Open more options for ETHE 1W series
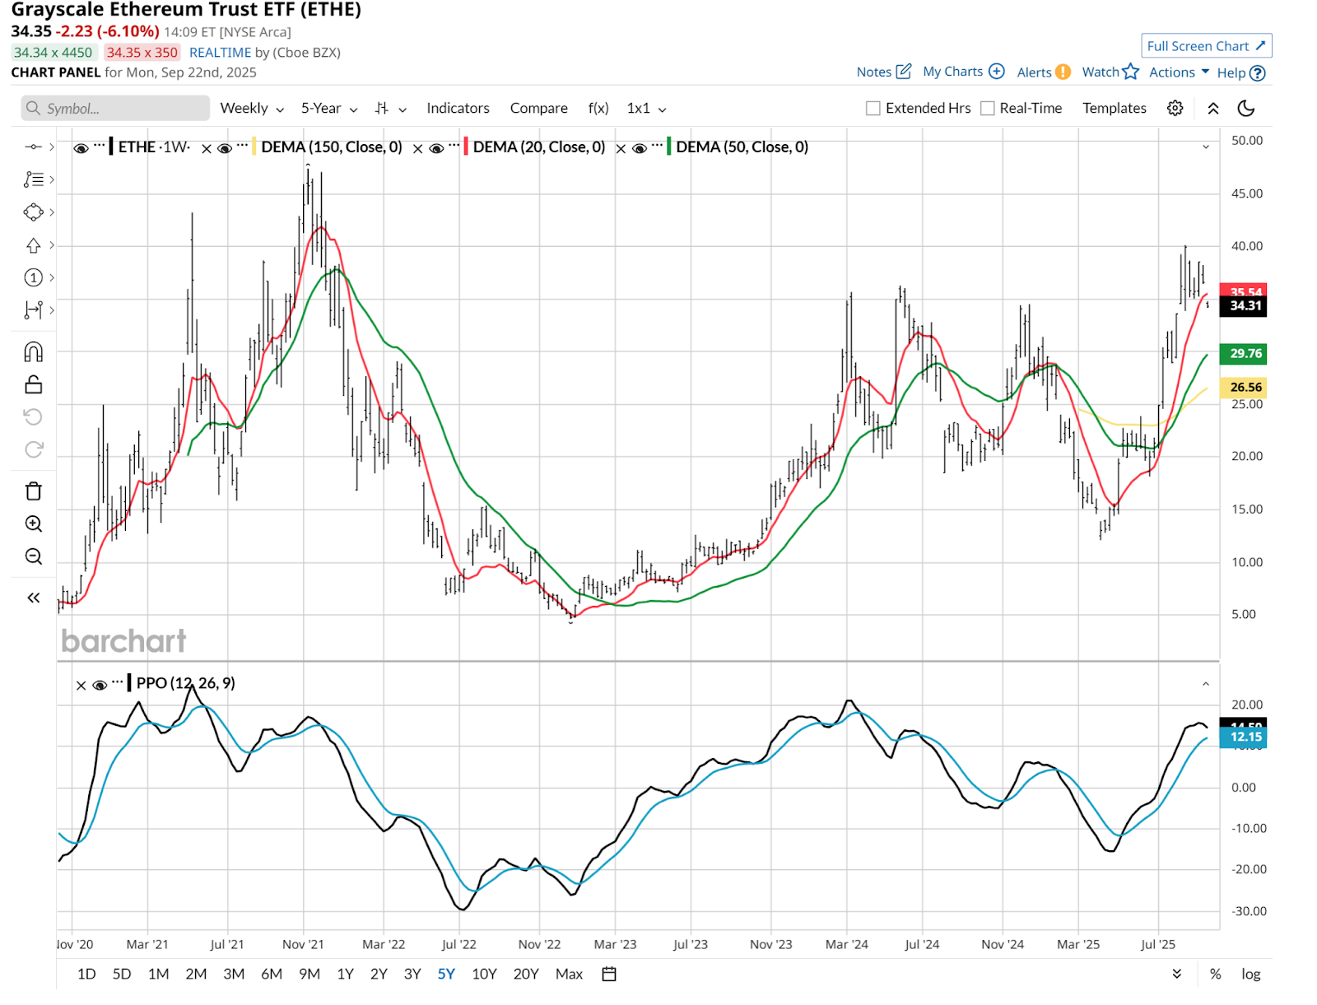This screenshot has width=1317, height=1005. click(x=100, y=145)
